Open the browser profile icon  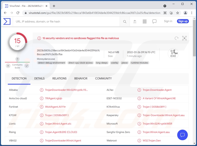tap(185, 13)
